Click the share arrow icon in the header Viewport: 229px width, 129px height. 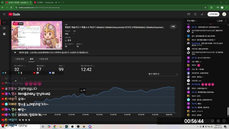point(202,14)
